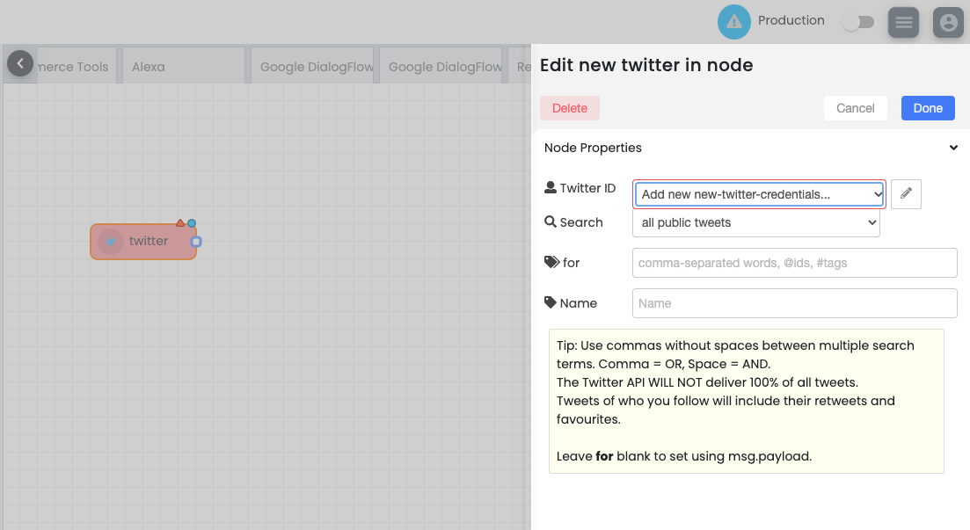Image resolution: width=970 pixels, height=530 pixels.
Task: Edit twitter credentials with the pencil icon
Action: coord(907,194)
